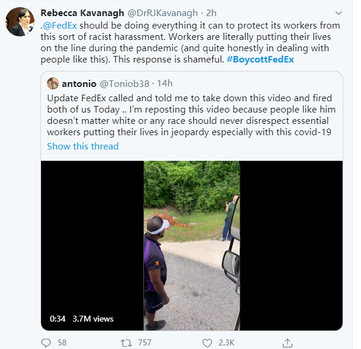
Task: Click the retweet arrows icon
Action: (x=126, y=342)
